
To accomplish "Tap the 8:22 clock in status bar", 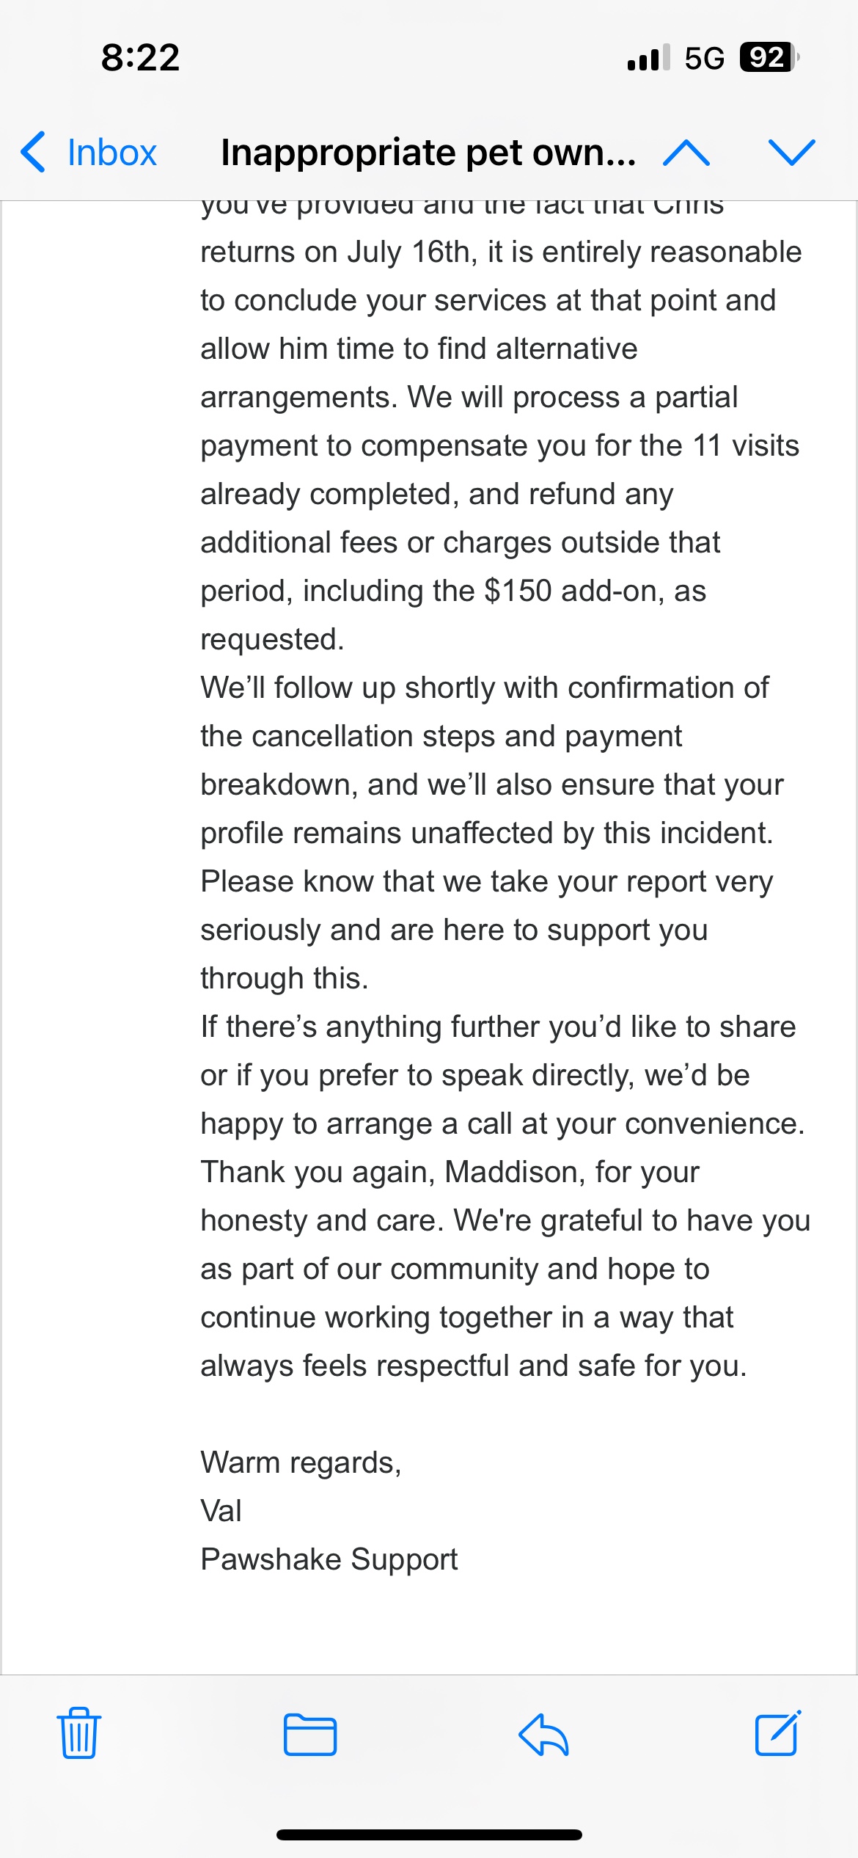I will click(140, 57).
